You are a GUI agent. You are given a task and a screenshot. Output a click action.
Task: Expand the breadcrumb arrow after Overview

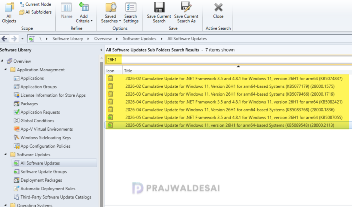(117, 39)
